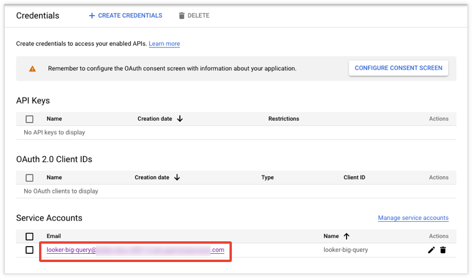
Task: Sort OAuth clients by Creation date arrow
Action: 177,177
